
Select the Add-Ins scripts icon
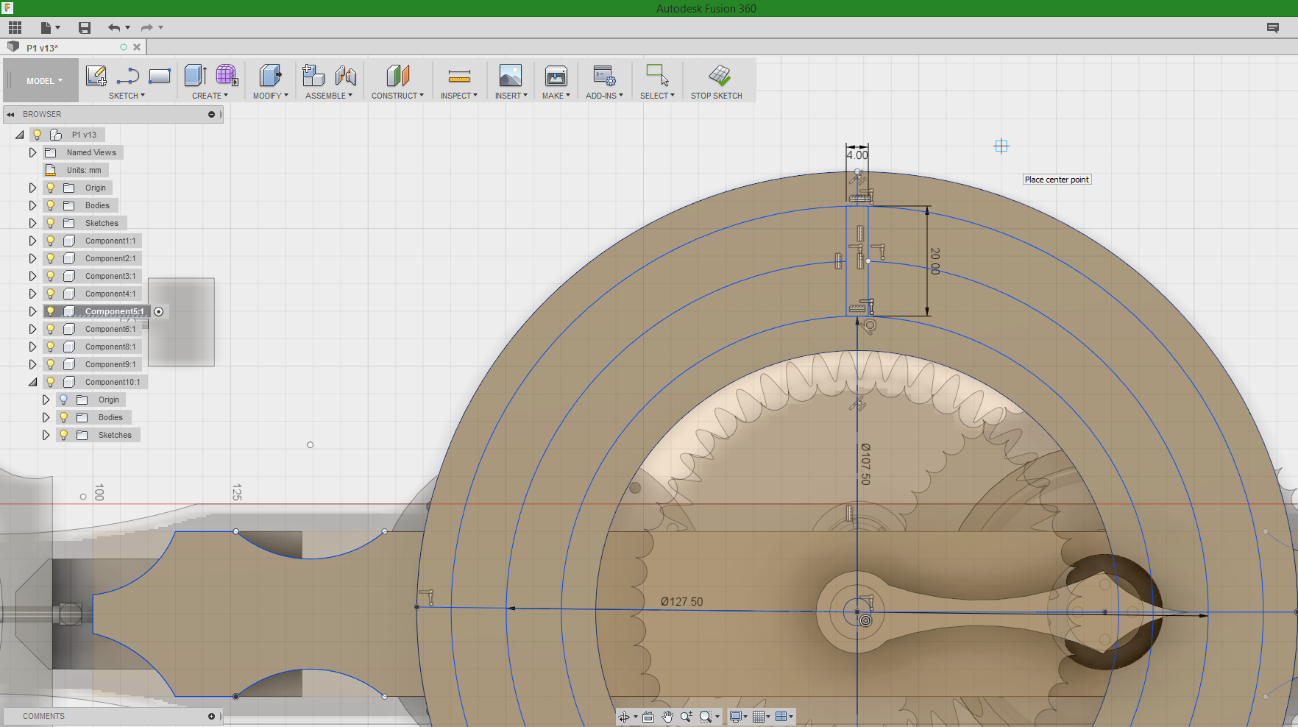(605, 76)
